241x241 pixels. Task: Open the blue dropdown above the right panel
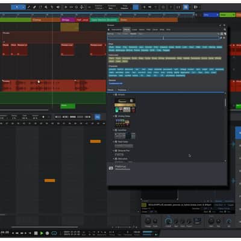(211, 15)
